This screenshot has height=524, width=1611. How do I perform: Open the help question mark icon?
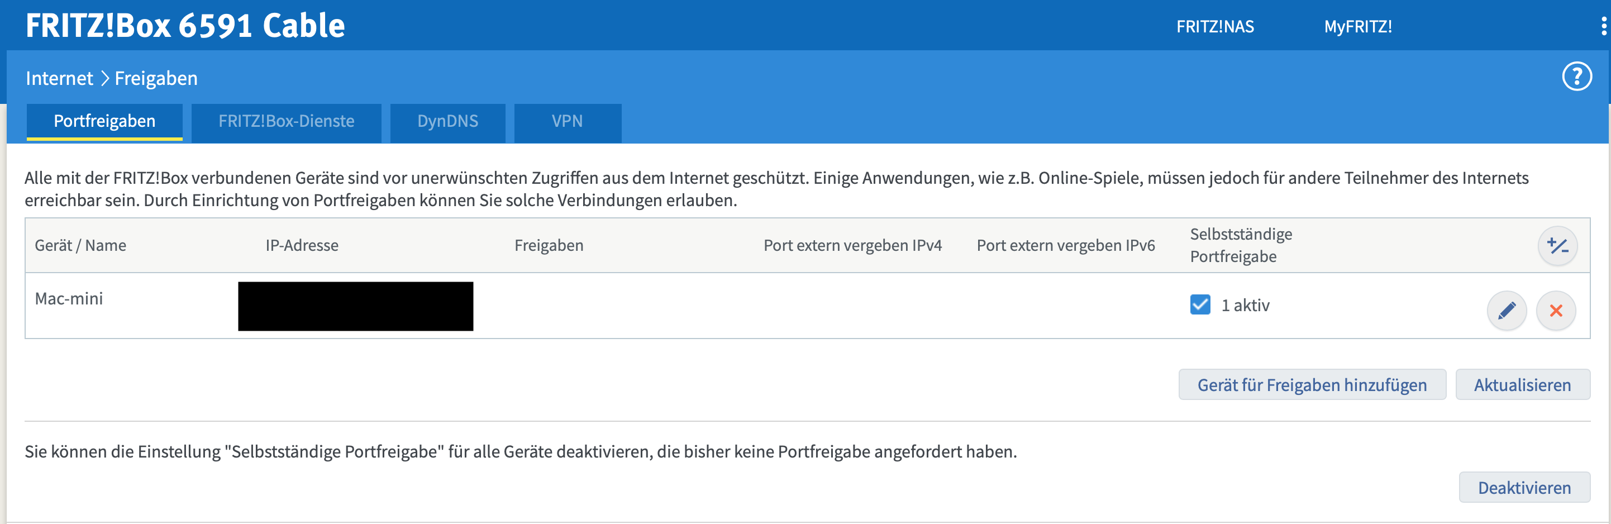point(1576,77)
